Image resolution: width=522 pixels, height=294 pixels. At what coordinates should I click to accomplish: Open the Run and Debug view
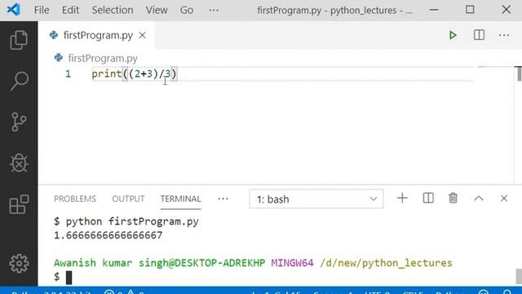click(19, 163)
